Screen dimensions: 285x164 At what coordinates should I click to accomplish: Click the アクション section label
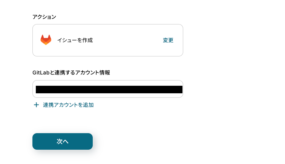(44, 17)
